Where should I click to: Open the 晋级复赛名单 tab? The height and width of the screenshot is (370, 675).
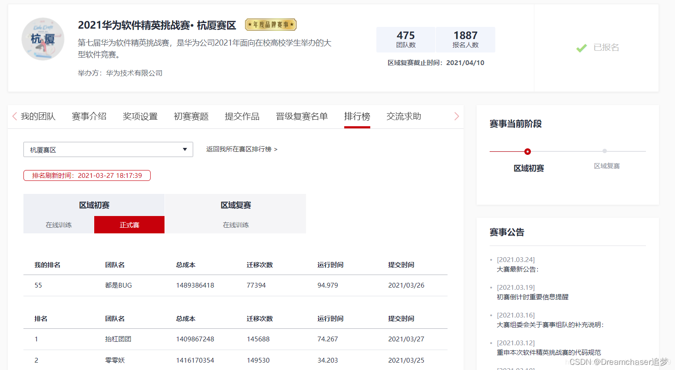pos(302,116)
